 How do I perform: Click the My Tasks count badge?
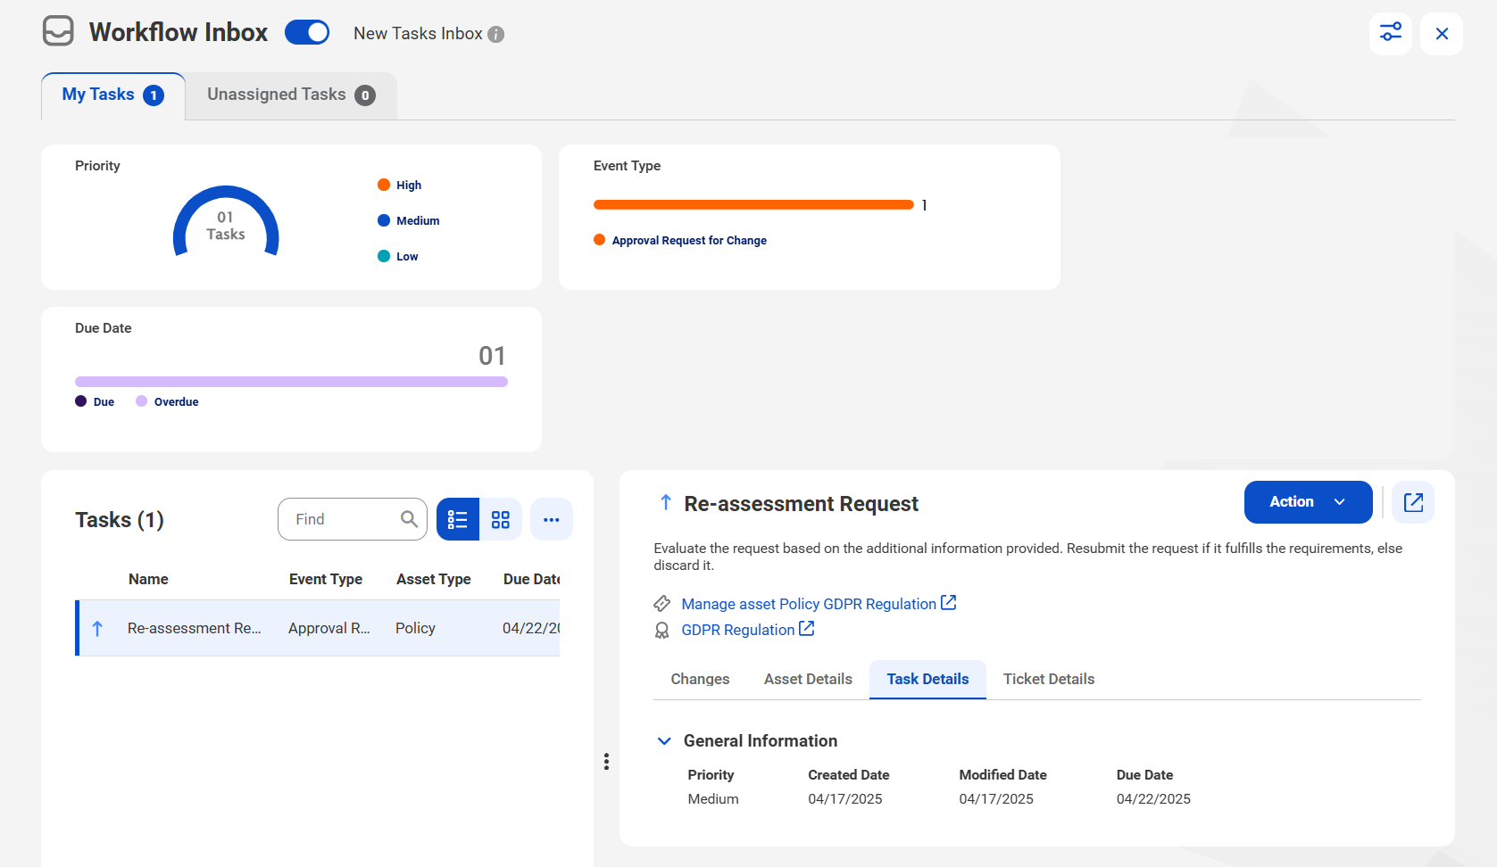pyautogui.click(x=154, y=95)
